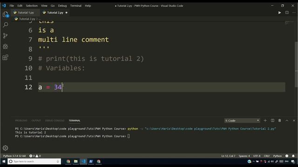Click UTF-8 encoding in status bar
Screen dimensions: 298x167
(x=257, y=156)
